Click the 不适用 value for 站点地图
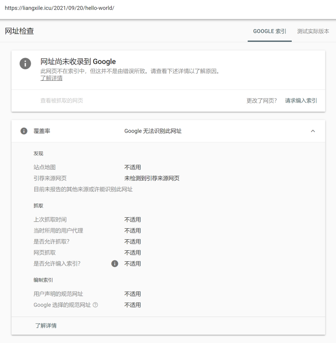The width and height of the screenshot is (336, 343). click(x=132, y=167)
